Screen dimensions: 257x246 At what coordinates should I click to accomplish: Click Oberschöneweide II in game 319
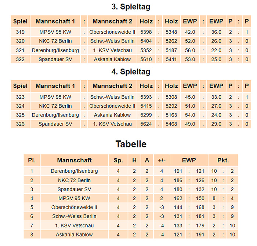coord(112,32)
